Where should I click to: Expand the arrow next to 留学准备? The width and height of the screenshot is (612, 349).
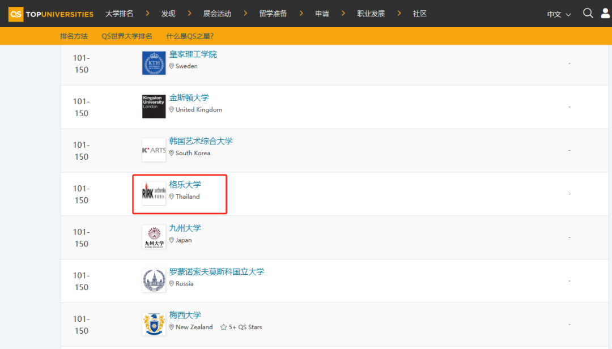pos(301,13)
